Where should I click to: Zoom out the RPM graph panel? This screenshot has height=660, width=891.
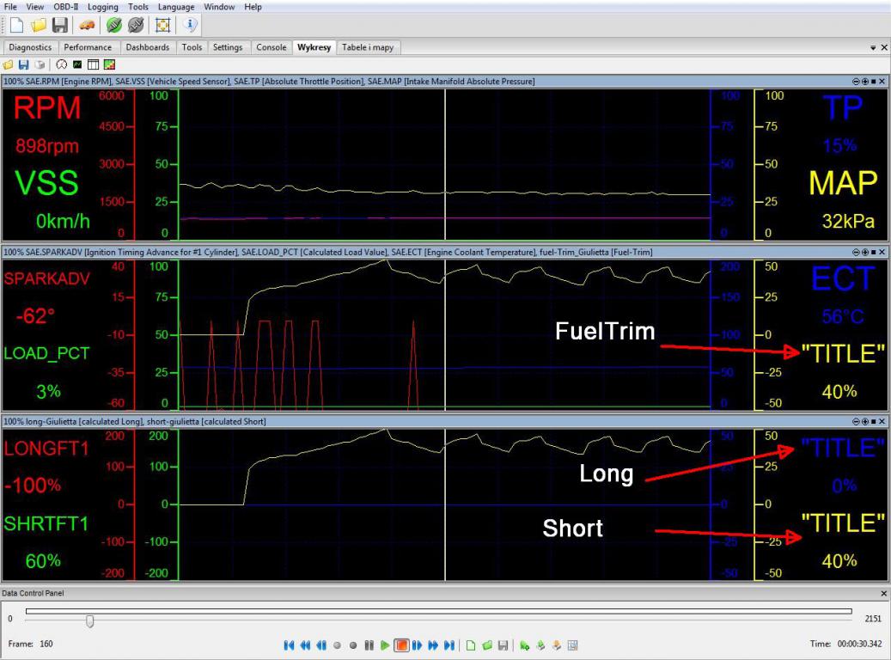click(x=856, y=82)
